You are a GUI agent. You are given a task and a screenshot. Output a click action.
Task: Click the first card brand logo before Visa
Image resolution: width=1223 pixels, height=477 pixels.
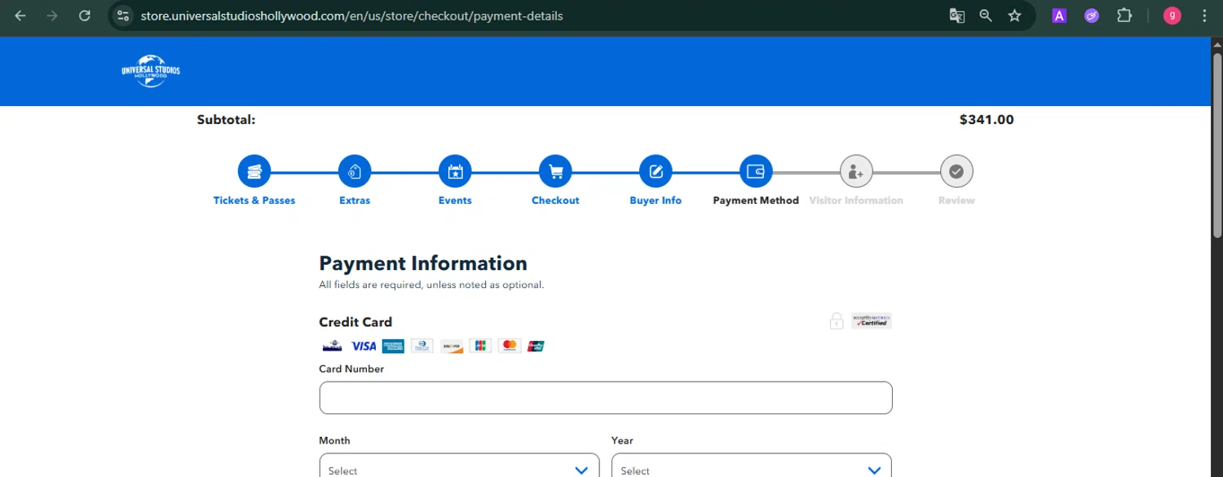333,346
